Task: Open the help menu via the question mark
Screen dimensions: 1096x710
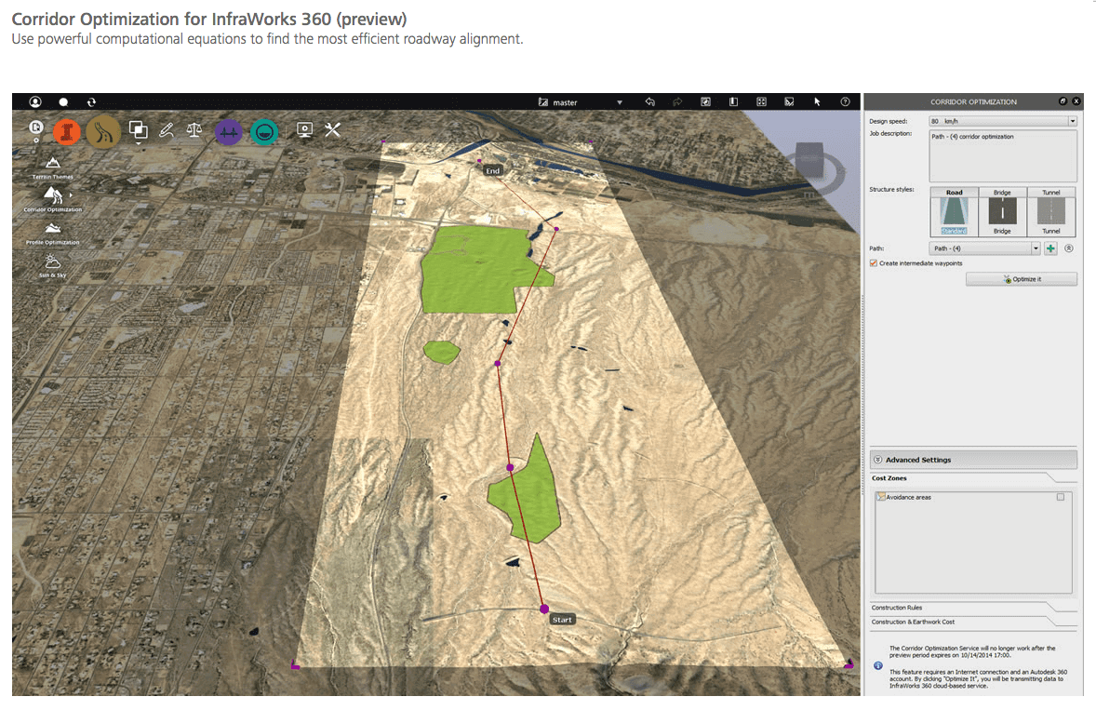Action: (x=844, y=100)
